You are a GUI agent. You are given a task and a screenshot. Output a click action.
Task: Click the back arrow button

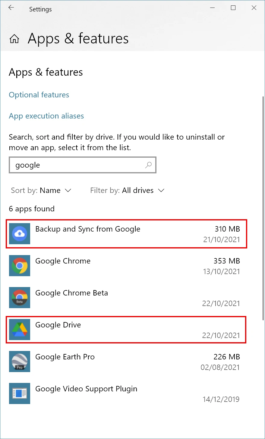tap(11, 8)
